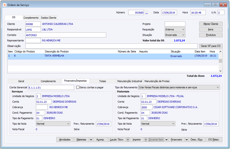Open the arrow menu beside Imprimir button
This screenshot has height=149, width=230.
(146, 140)
